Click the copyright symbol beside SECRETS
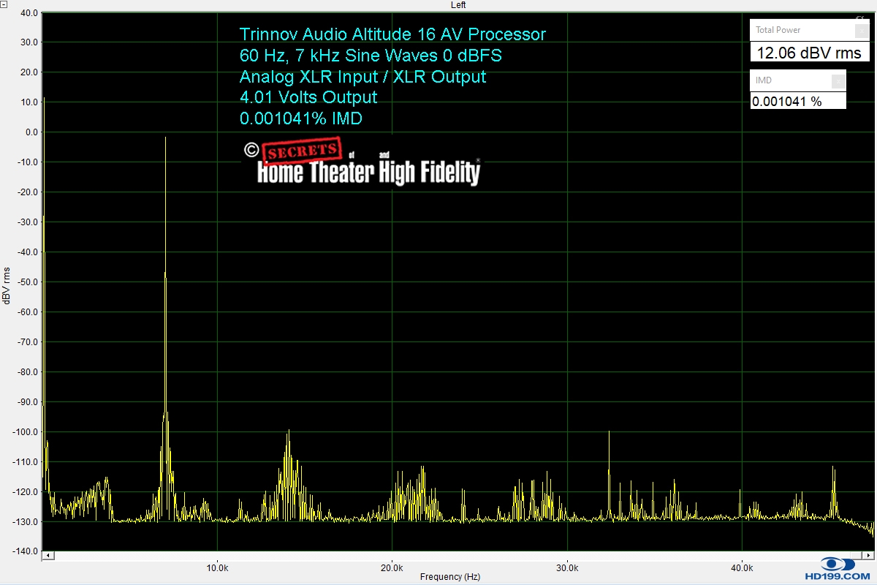Screen dimensions: 877x585 tap(251, 151)
